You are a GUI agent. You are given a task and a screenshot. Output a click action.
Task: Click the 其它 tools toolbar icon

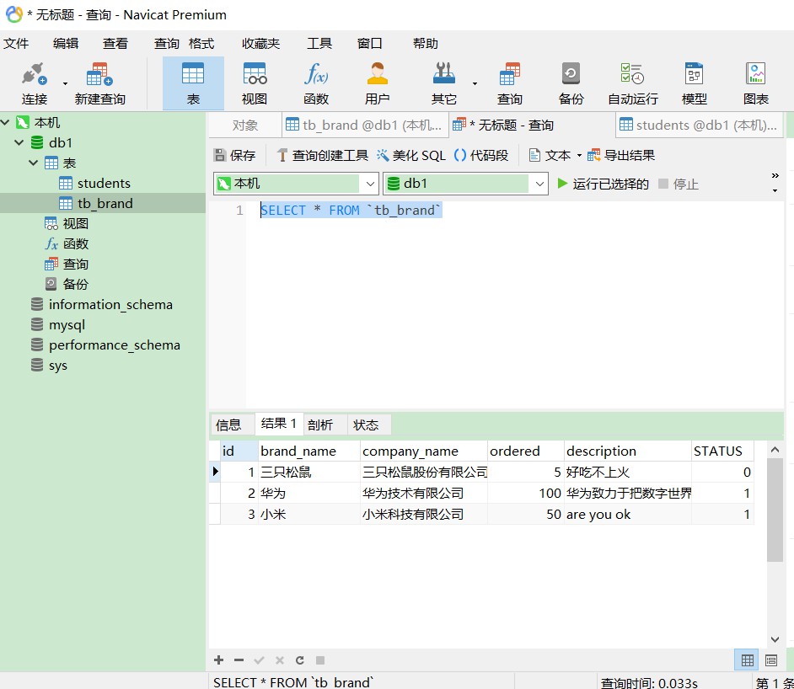444,83
